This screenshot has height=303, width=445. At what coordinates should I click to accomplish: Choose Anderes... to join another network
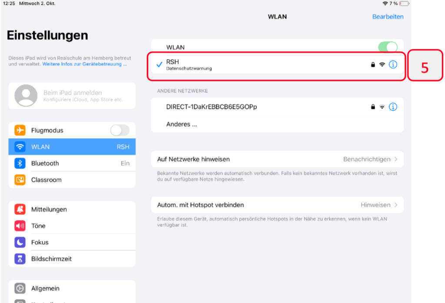pos(182,125)
